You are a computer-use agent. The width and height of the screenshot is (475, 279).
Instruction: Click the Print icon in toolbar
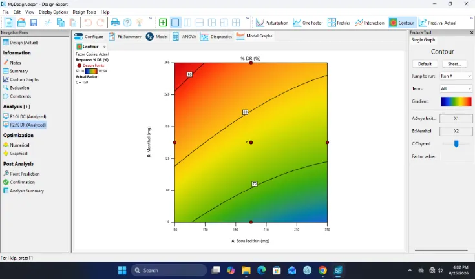pos(115,23)
